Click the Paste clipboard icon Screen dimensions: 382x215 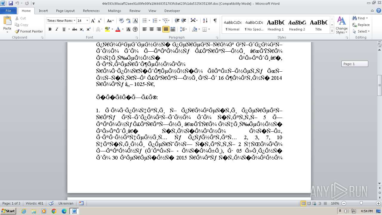click(x=7, y=21)
